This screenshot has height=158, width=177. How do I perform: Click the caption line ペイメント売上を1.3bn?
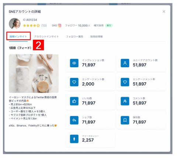[x=23, y=118]
